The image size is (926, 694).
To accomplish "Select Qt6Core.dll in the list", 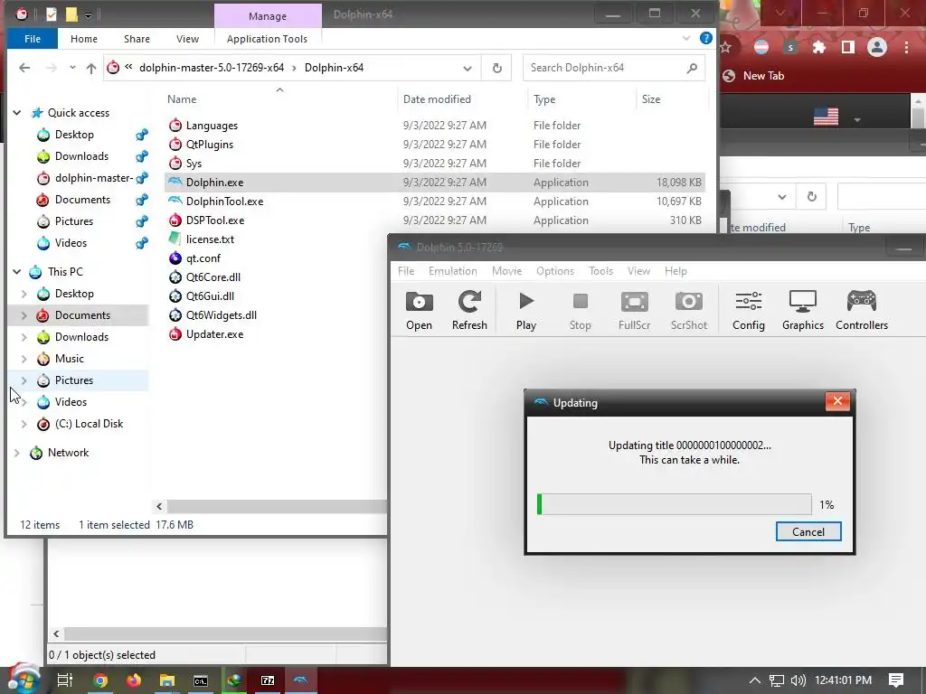I will coord(213,277).
